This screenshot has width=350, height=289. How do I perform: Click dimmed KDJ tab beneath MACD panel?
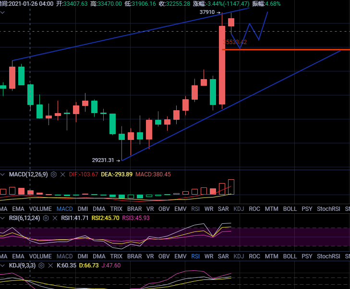[x=239, y=209]
